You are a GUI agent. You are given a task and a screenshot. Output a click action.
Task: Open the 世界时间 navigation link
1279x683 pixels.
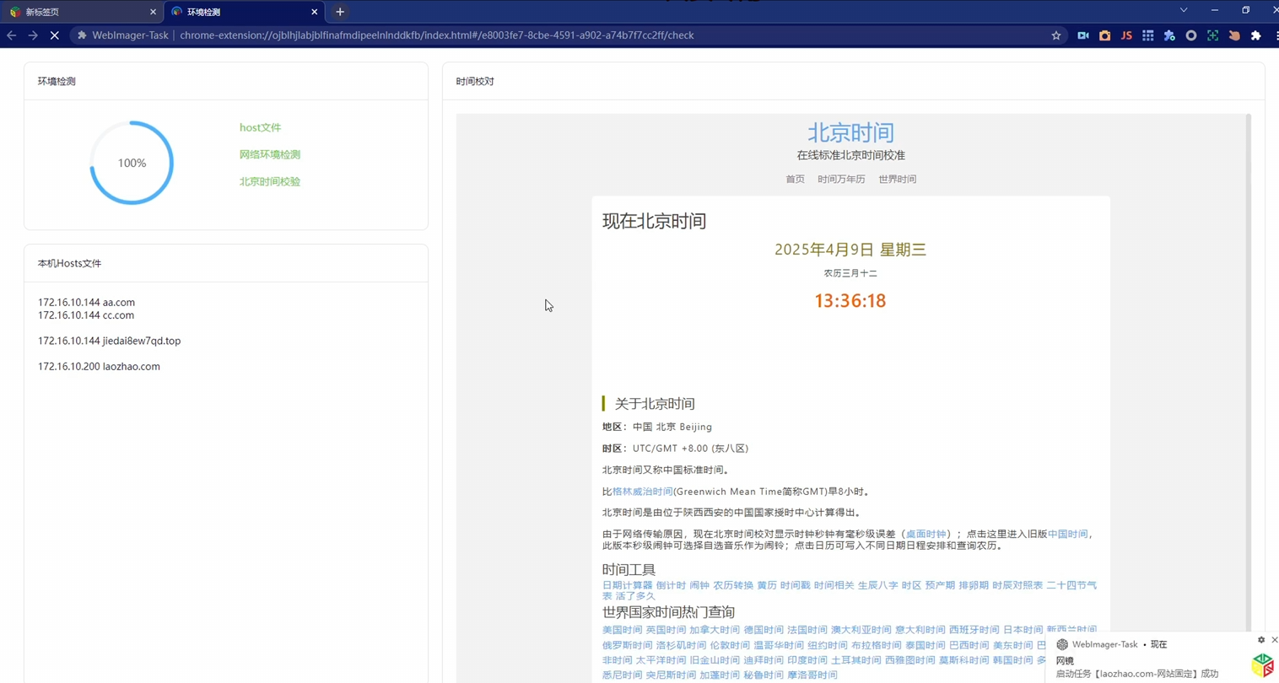pyautogui.click(x=897, y=179)
